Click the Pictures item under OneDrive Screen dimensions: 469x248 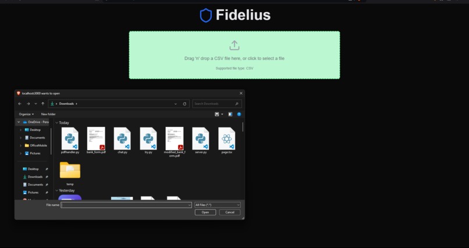(33, 153)
